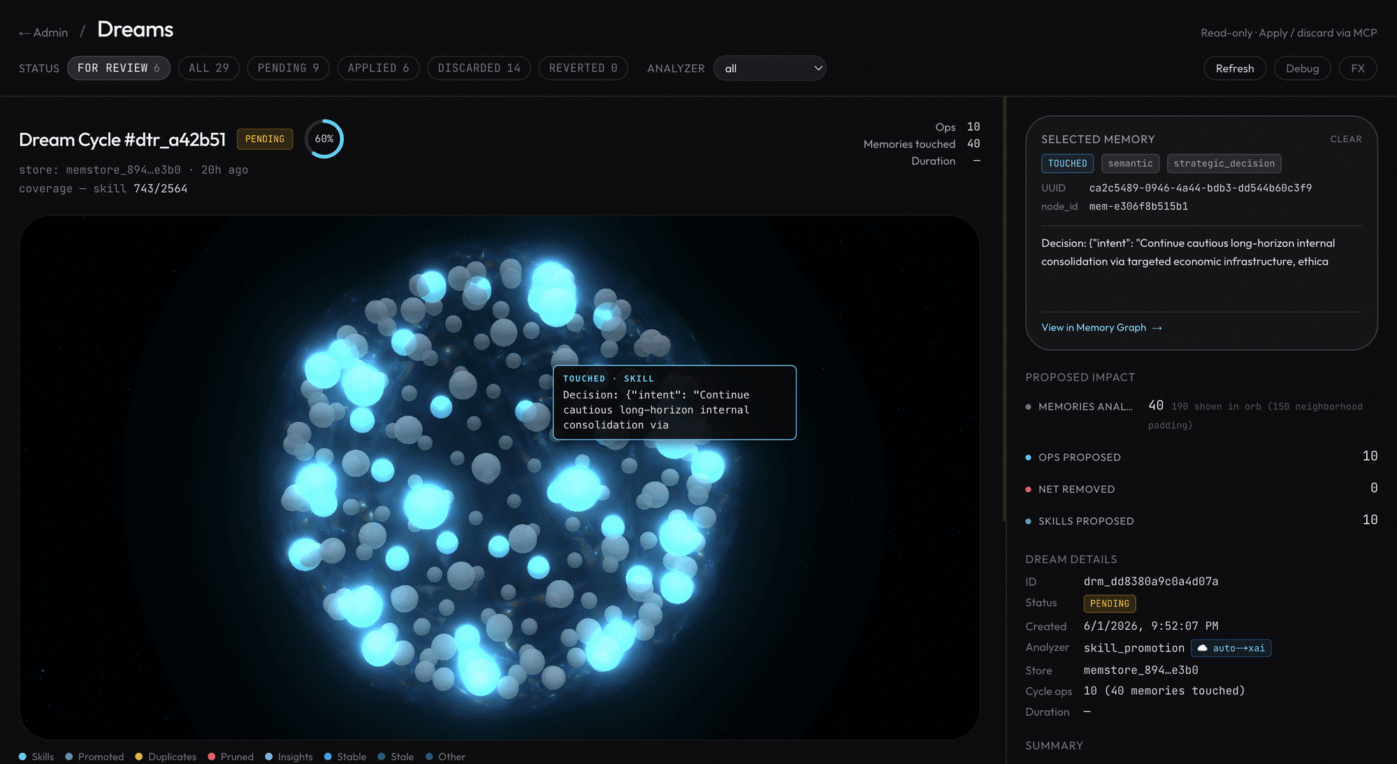Click the SUMMARY section heading

(x=1054, y=746)
